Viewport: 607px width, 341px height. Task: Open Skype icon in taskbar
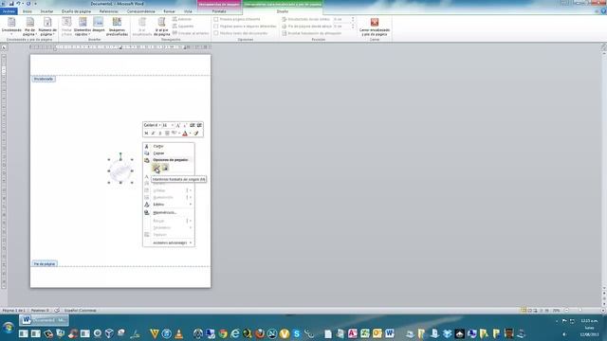click(x=297, y=333)
